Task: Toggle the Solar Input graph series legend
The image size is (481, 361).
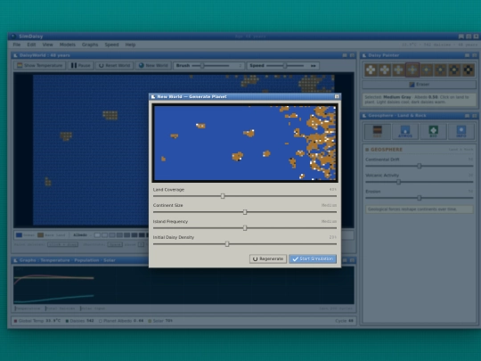Action: [93, 308]
